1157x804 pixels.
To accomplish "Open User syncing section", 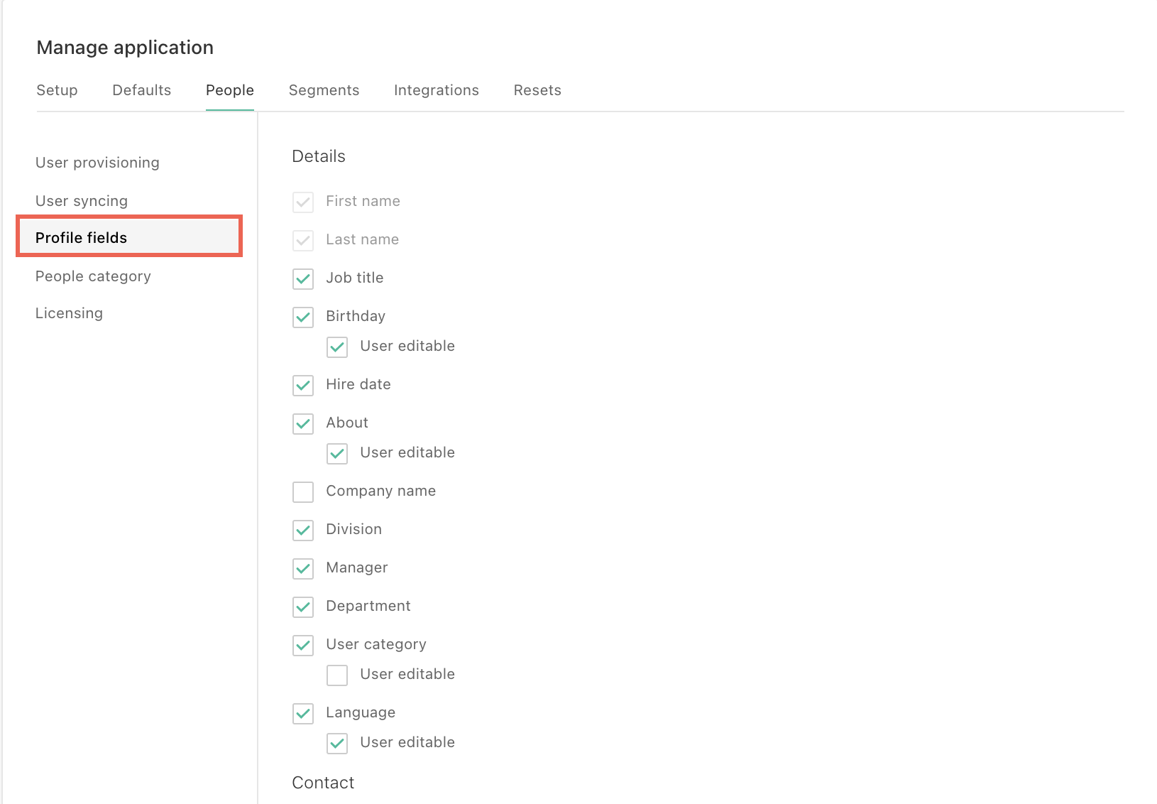I will 82,201.
